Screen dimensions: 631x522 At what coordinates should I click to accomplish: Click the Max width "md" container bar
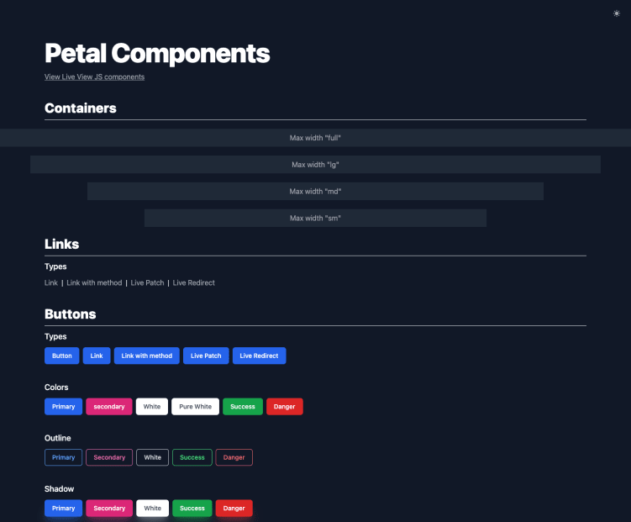click(315, 192)
